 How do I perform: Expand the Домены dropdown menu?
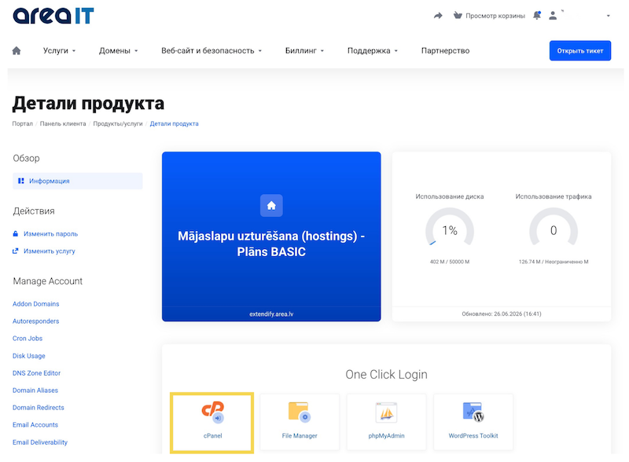pyautogui.click(x=119, y=50)
